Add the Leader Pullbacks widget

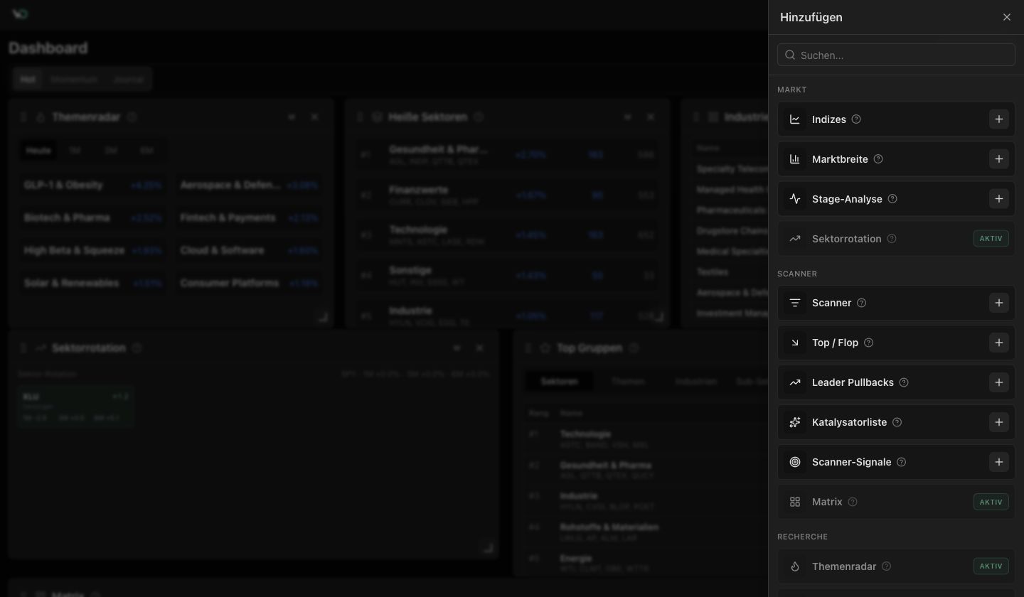tap(998, 382)
